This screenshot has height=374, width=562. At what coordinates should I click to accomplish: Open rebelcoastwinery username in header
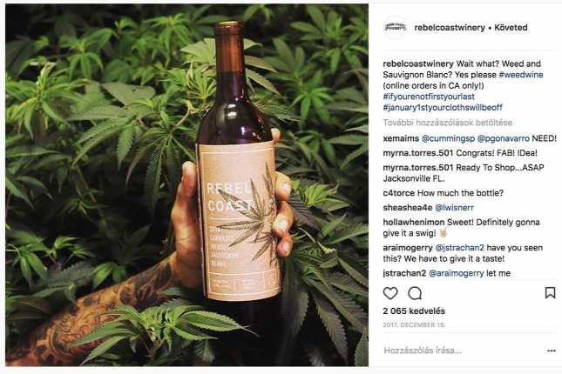point(450,27)
